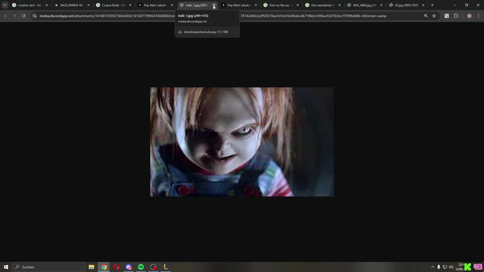Open the tab search dropdown arrow
484x272 pixels.
tap(5, 5)
